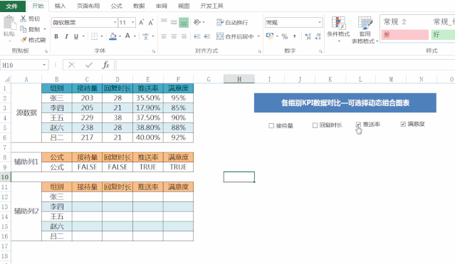Select column H header
Viewport: 455px width, 264px height.
pyautogui.click(x=239, y=79)
